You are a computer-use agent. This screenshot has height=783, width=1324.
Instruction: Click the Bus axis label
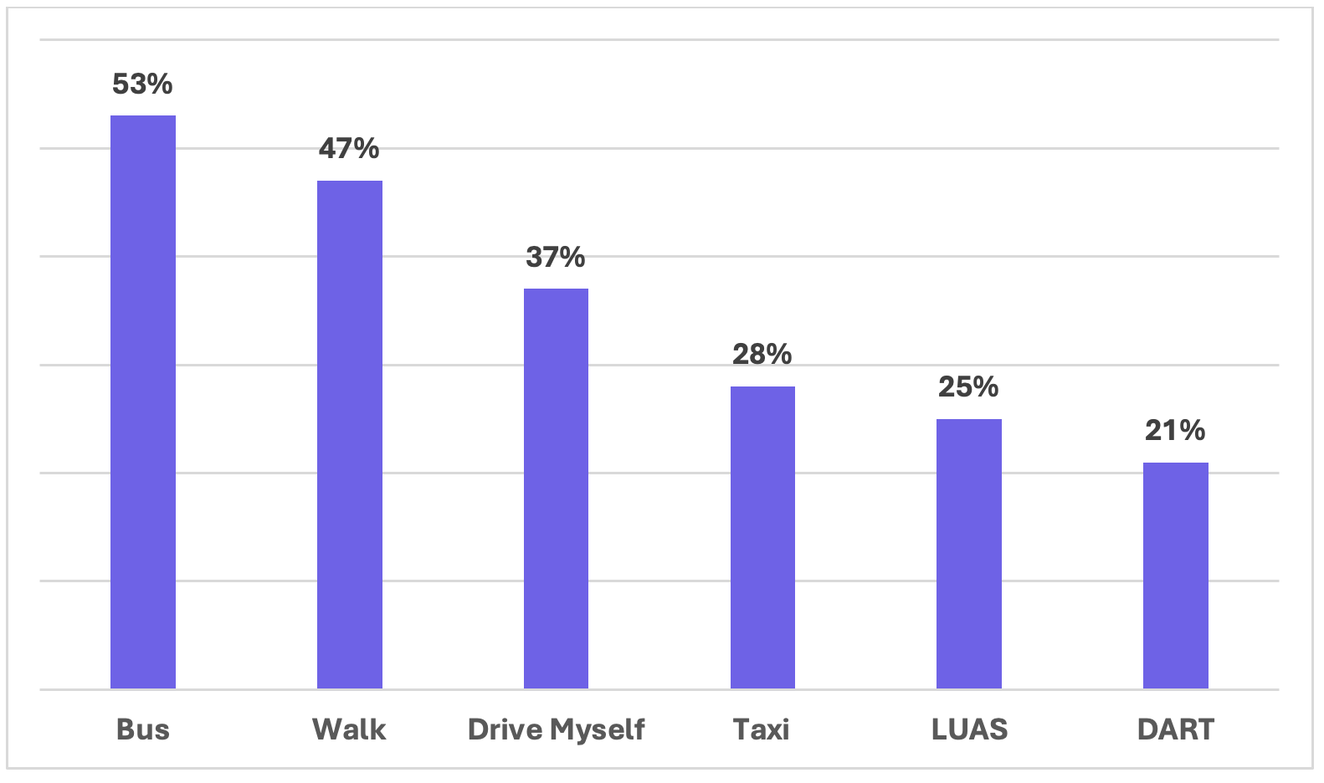pos(143,729)
